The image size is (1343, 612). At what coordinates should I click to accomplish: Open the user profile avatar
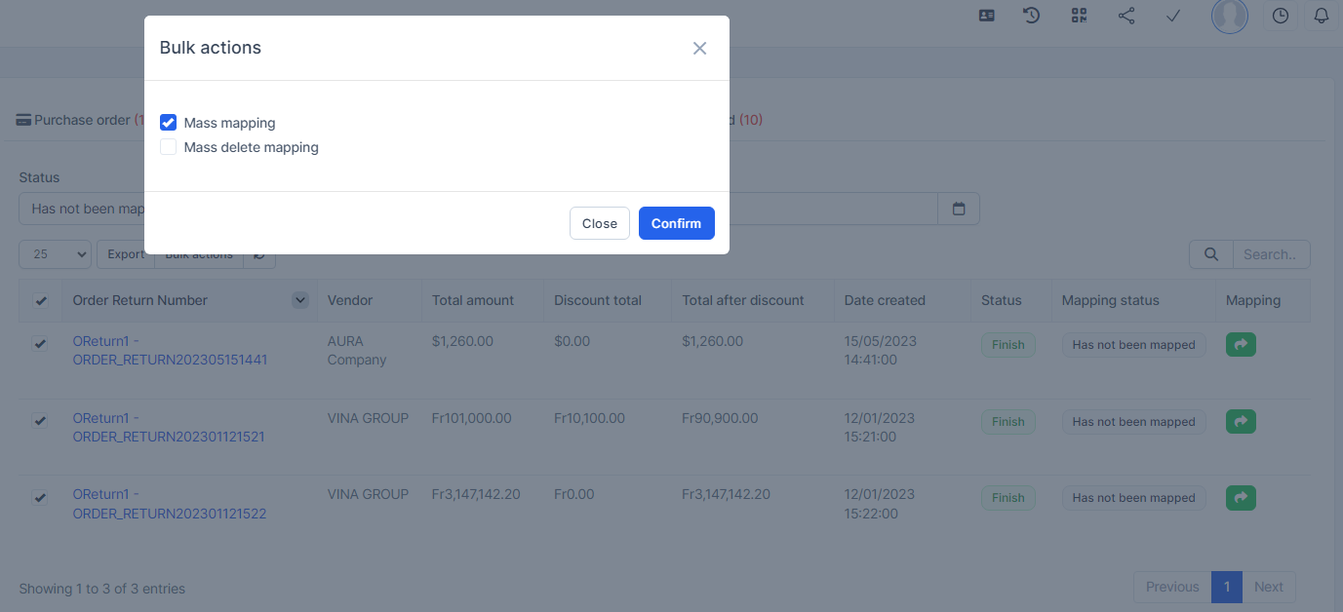click(1230, 16)
